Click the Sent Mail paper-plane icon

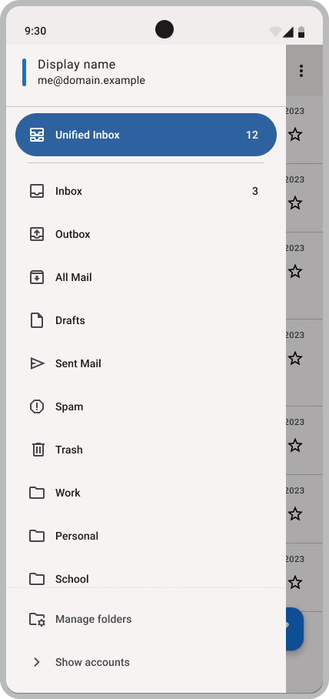(37, 363)
